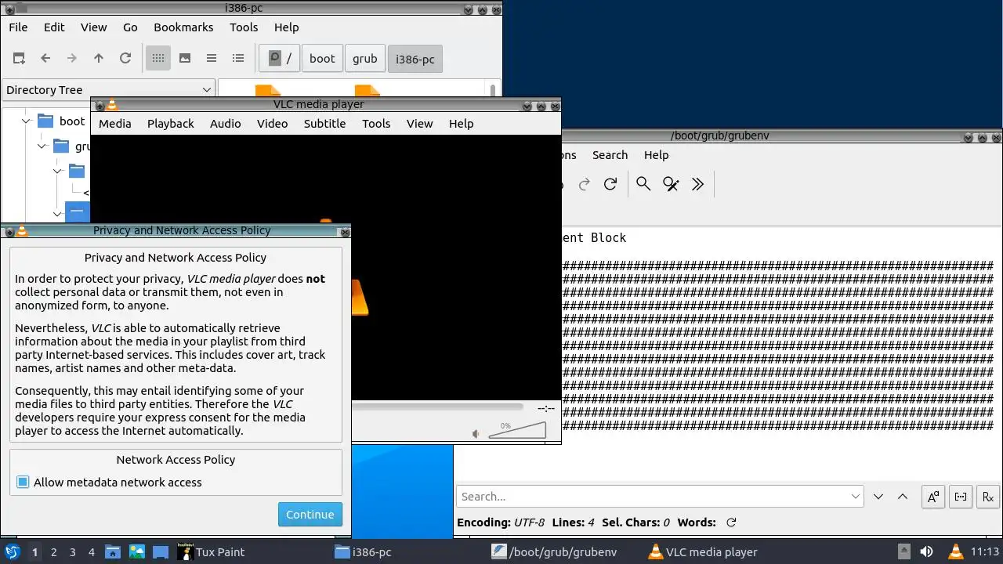Open file manager Tools menu
The height and width of the screenshot is (564, 1003).
coord(244,27)
